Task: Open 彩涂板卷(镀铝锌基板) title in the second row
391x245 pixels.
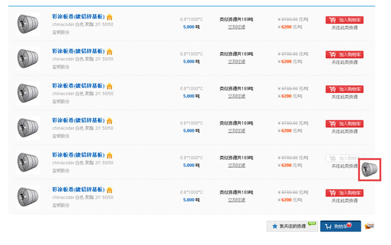Action: [x=78, y=52]
